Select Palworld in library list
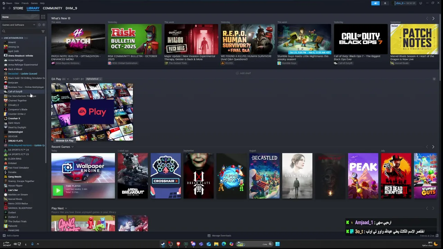443x249 pixels. click(x=12, y=226)
